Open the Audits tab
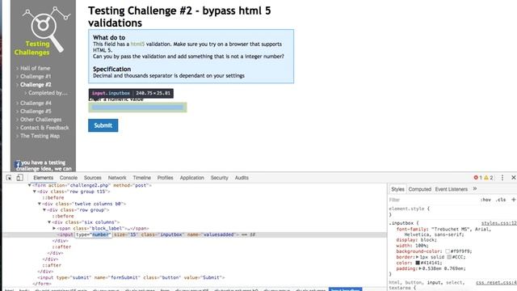 [242, 178]
